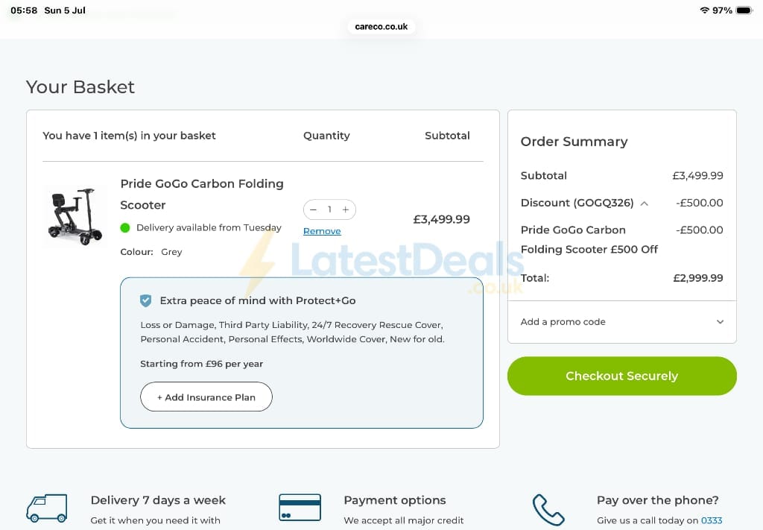Click the Your Basket heading
The image size is (763, 530).
pos(80,86)
